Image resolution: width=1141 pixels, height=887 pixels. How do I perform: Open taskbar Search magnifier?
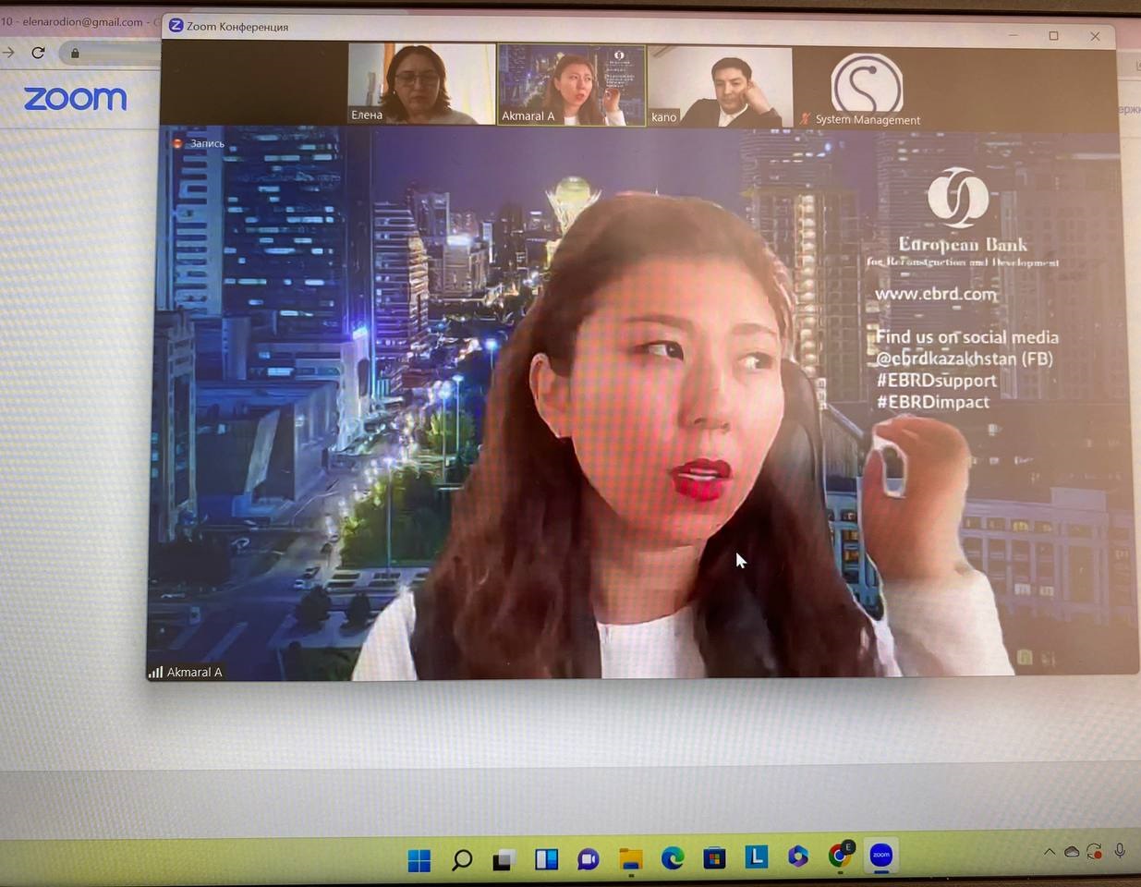tap(462, 860)
